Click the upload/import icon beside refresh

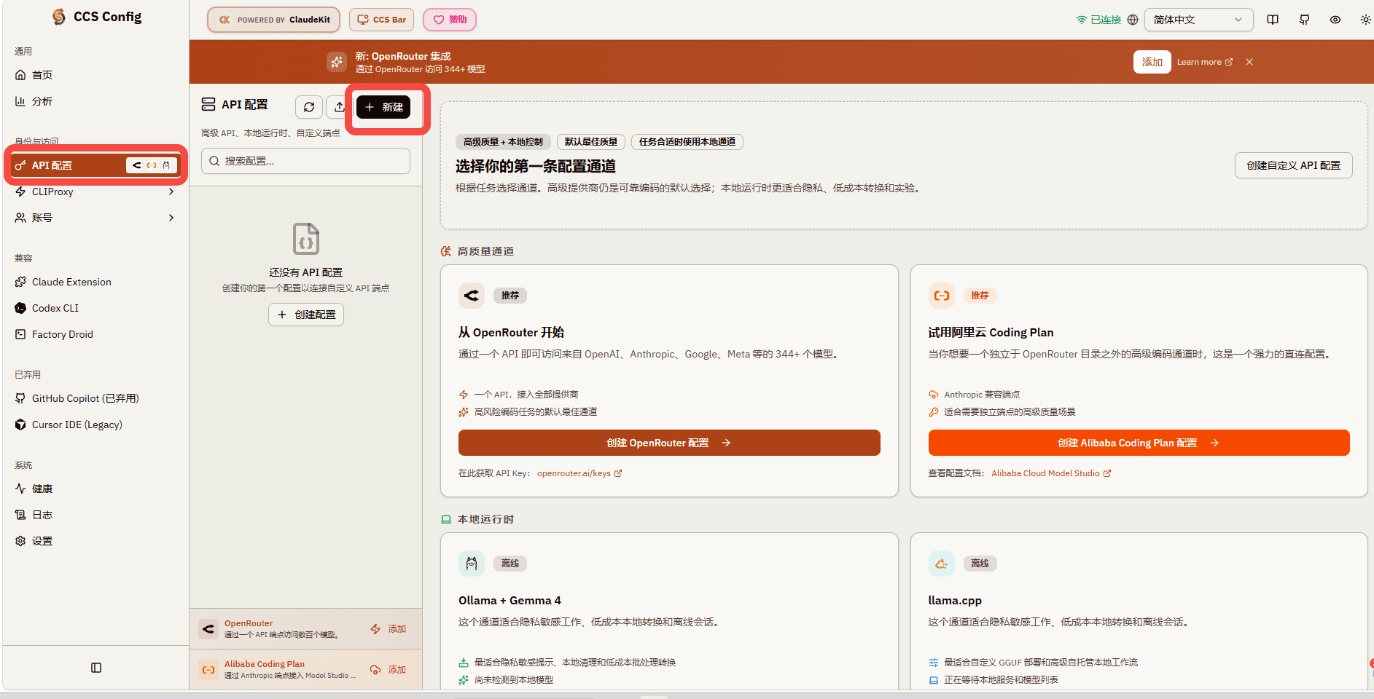coord(338,107)
